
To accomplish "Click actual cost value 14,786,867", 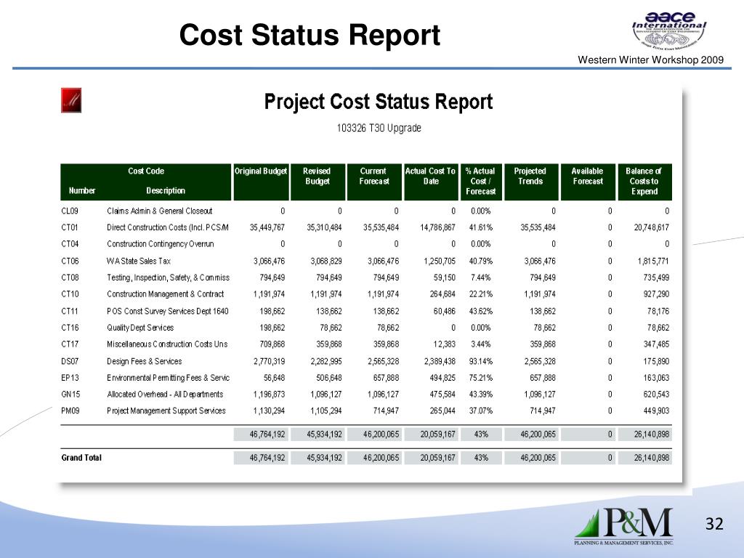I will (437, 227).
